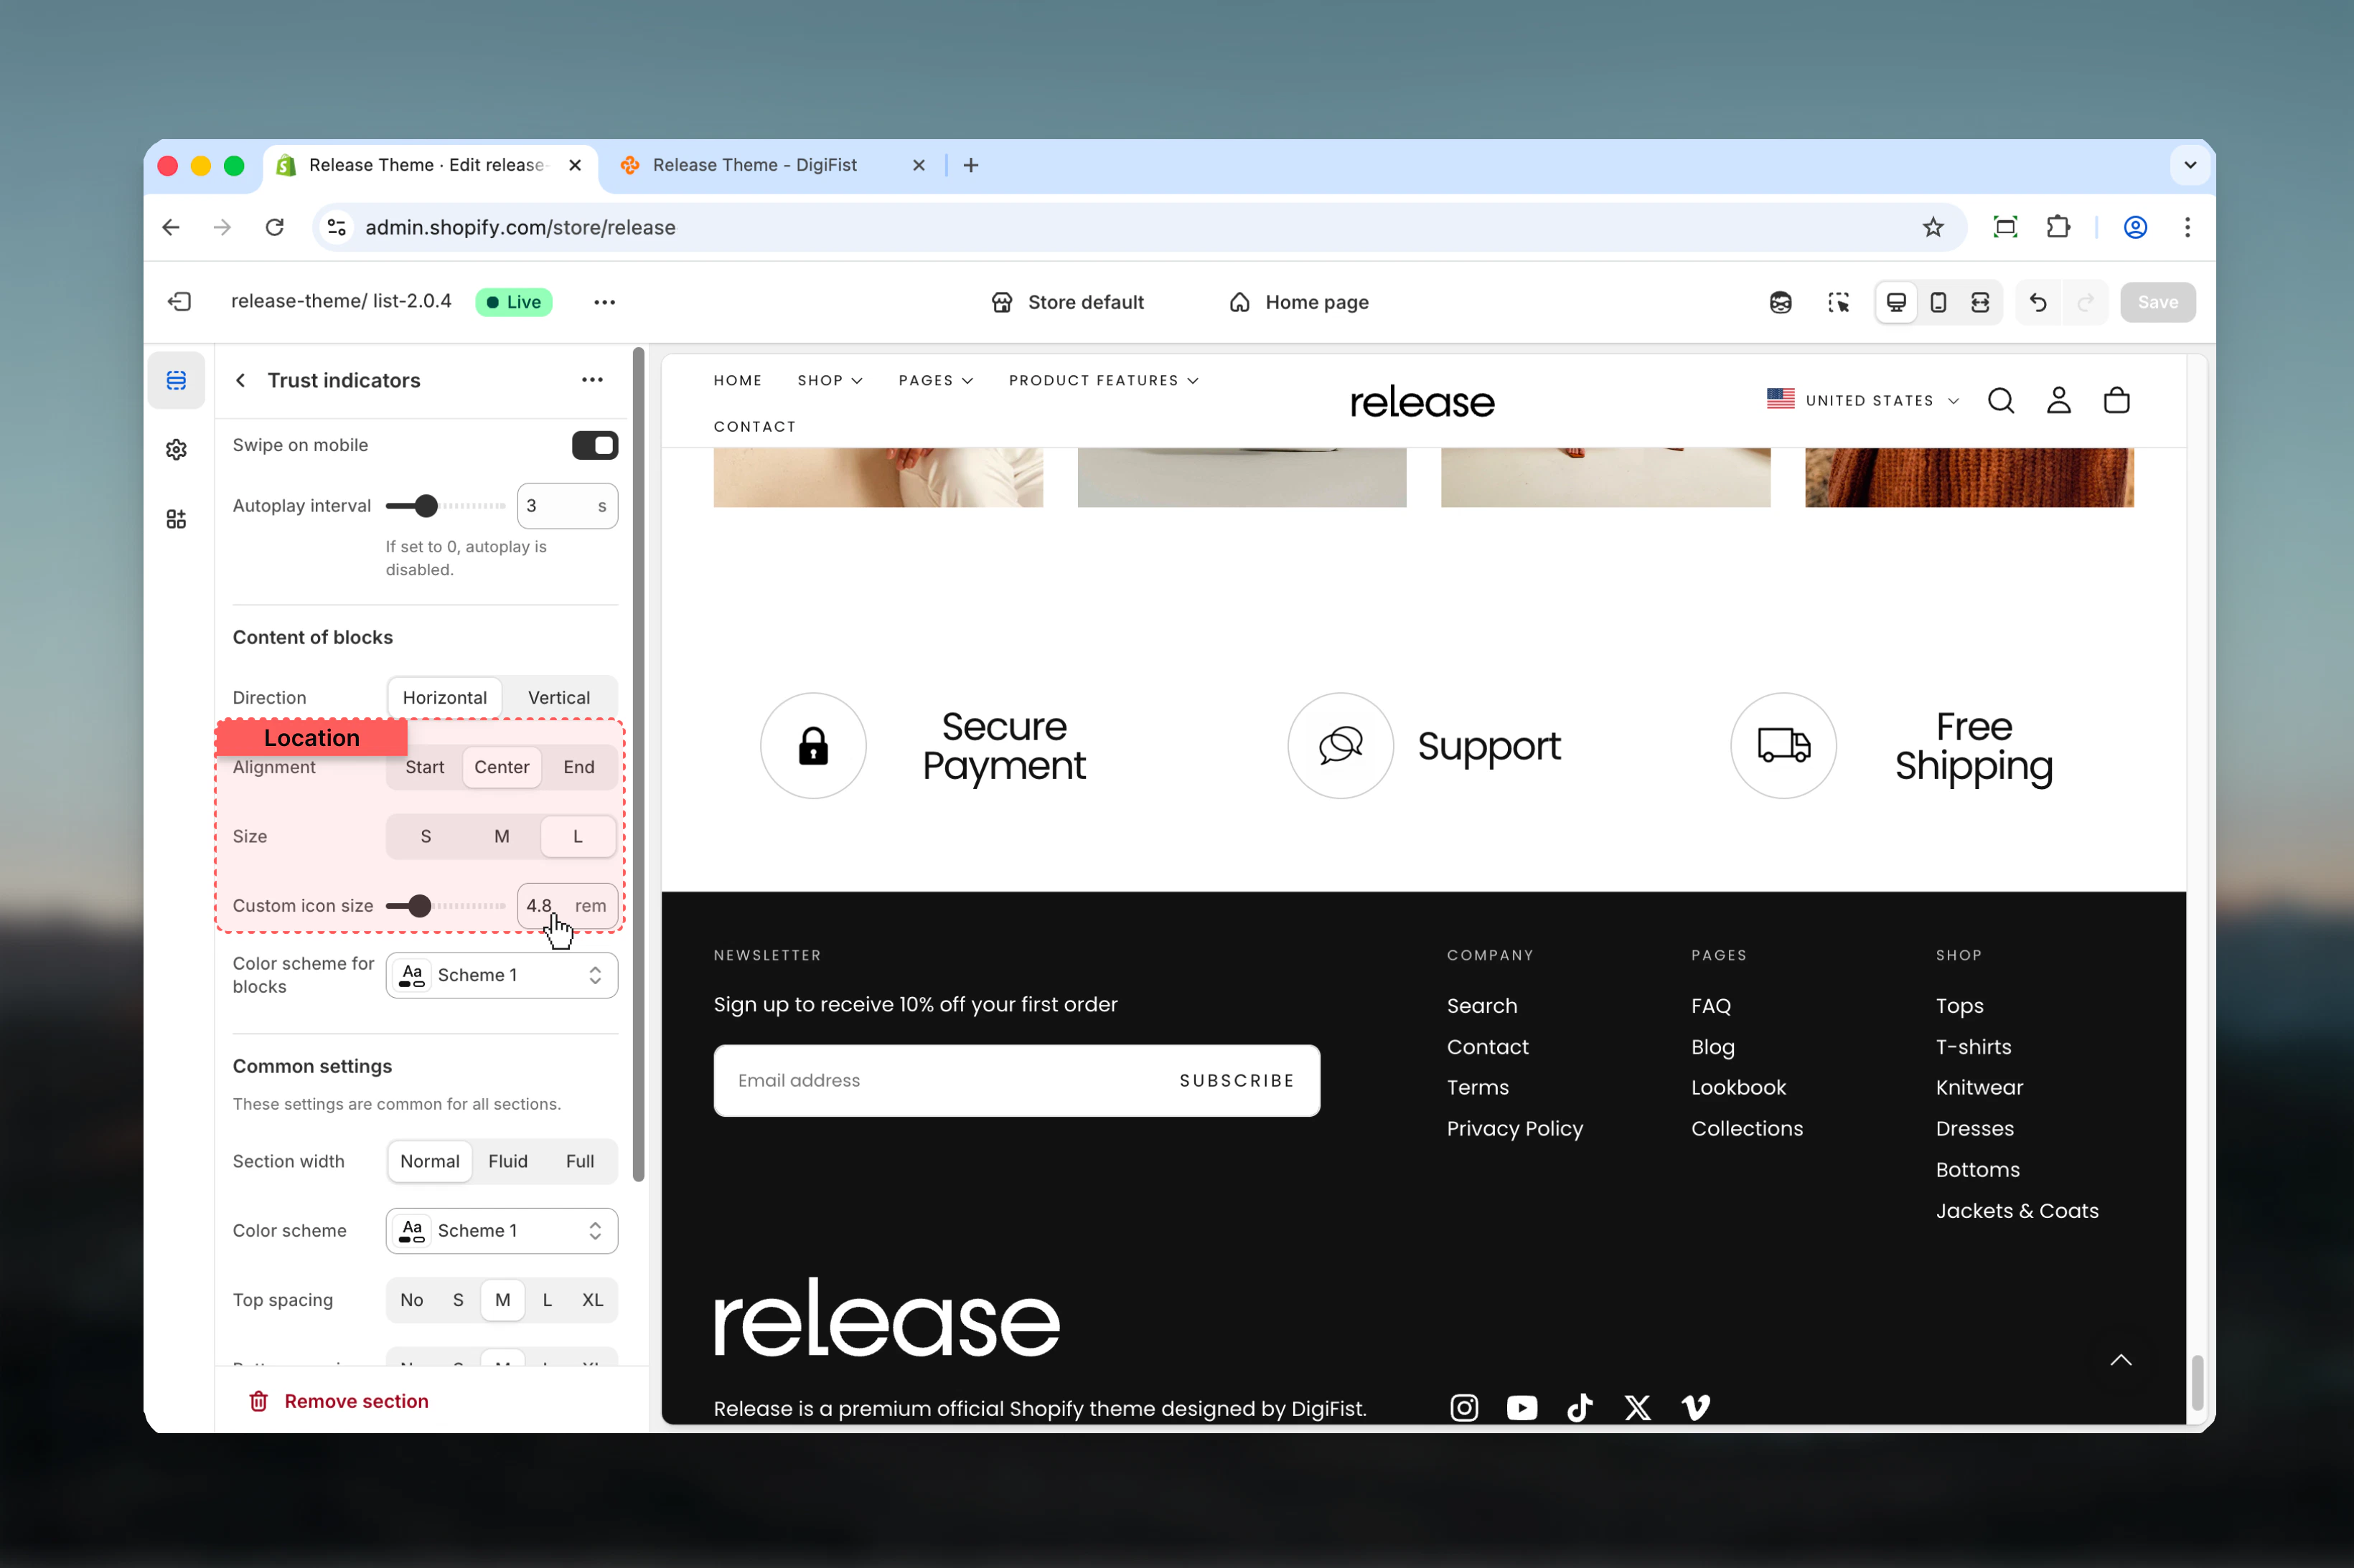Image resolution: width=2354 pixels, height=1568 pixels.
Task: Go back from Trust indicators panel
Action: (x=240, y=380)
